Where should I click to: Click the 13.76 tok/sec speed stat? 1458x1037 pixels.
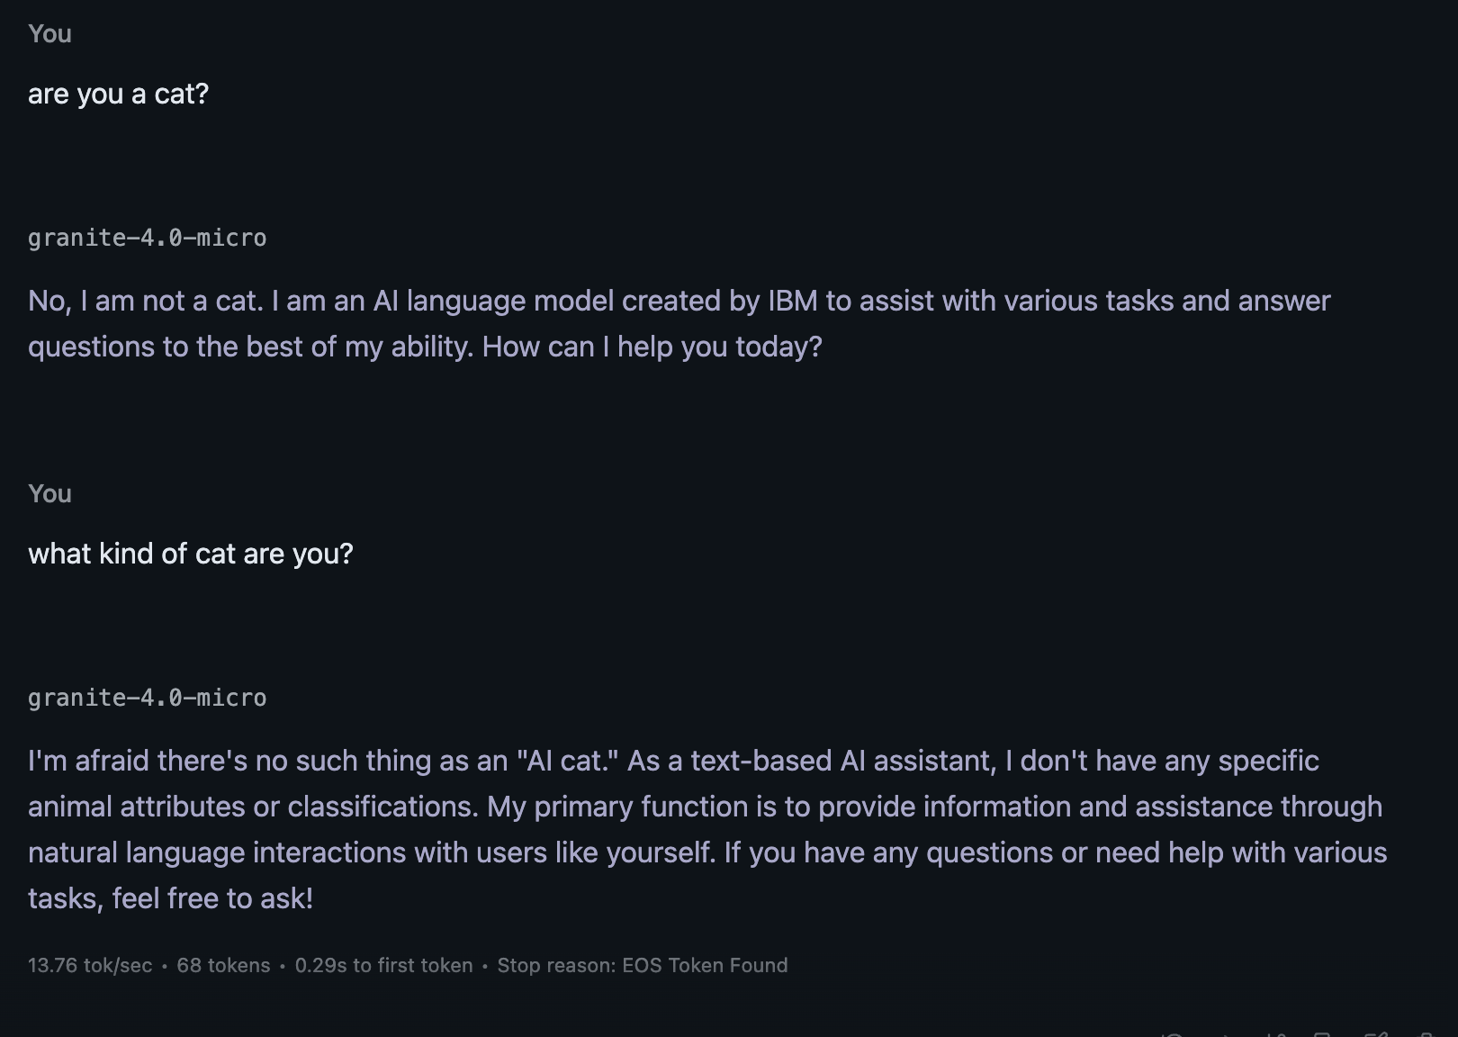click(x=90, y=966)
